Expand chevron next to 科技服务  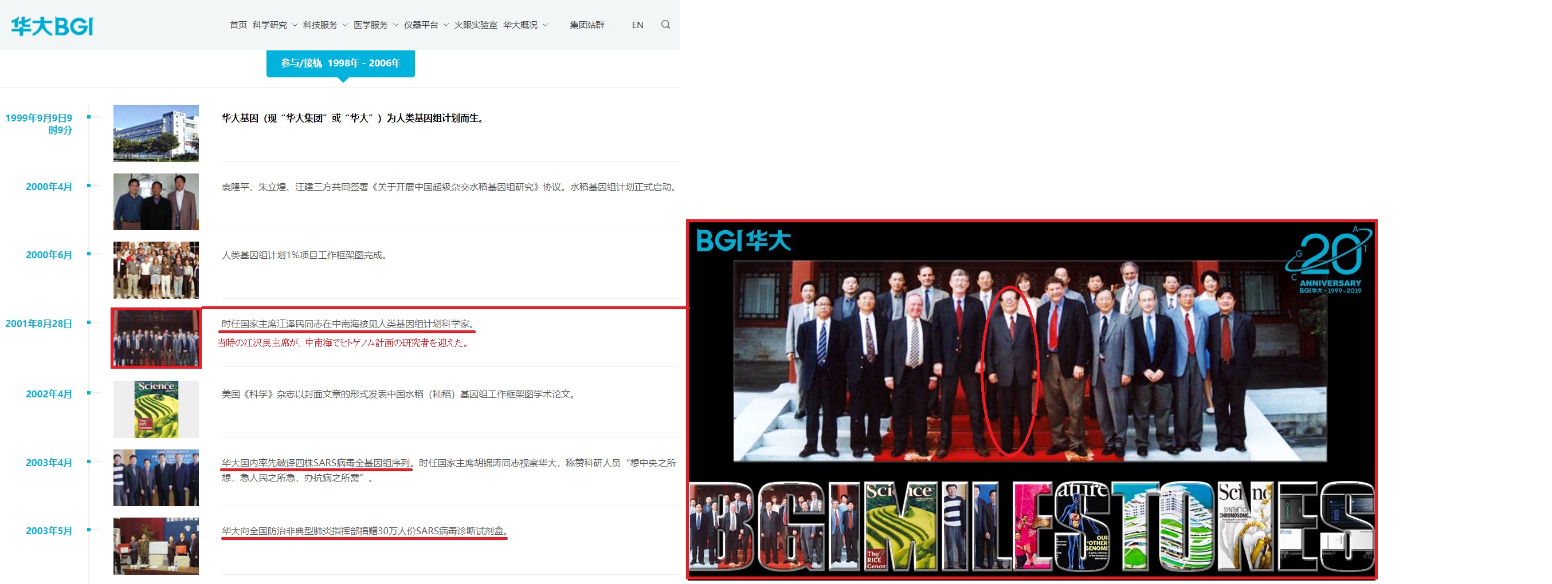(x=345, y=25)
